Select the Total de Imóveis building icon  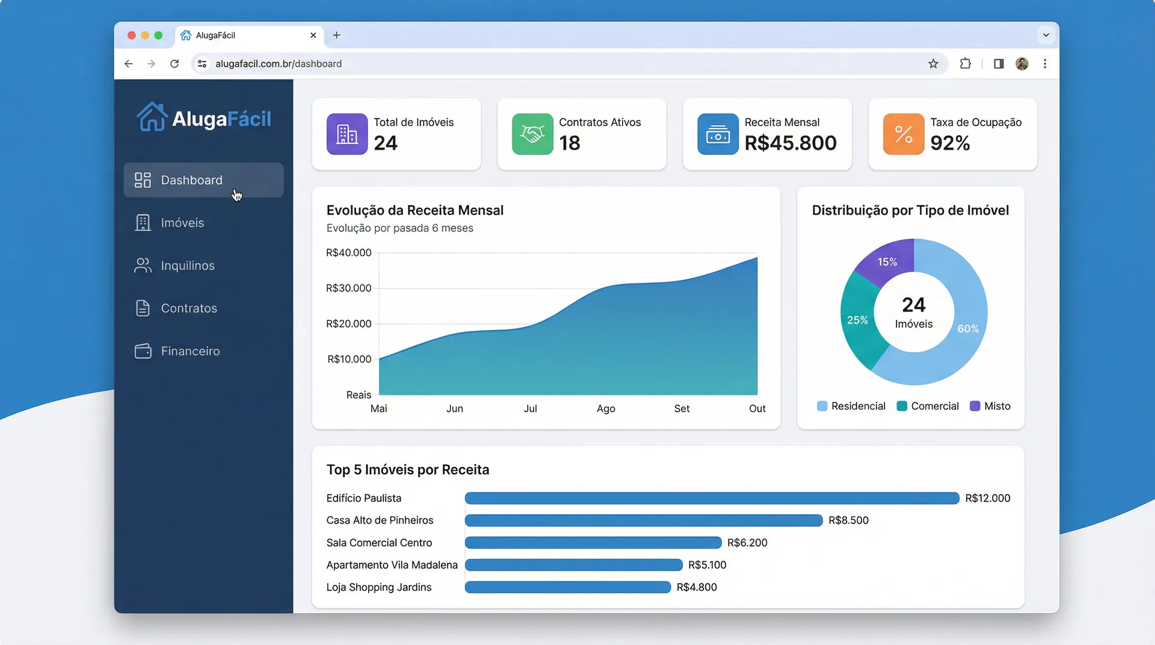tap(346, 134)
